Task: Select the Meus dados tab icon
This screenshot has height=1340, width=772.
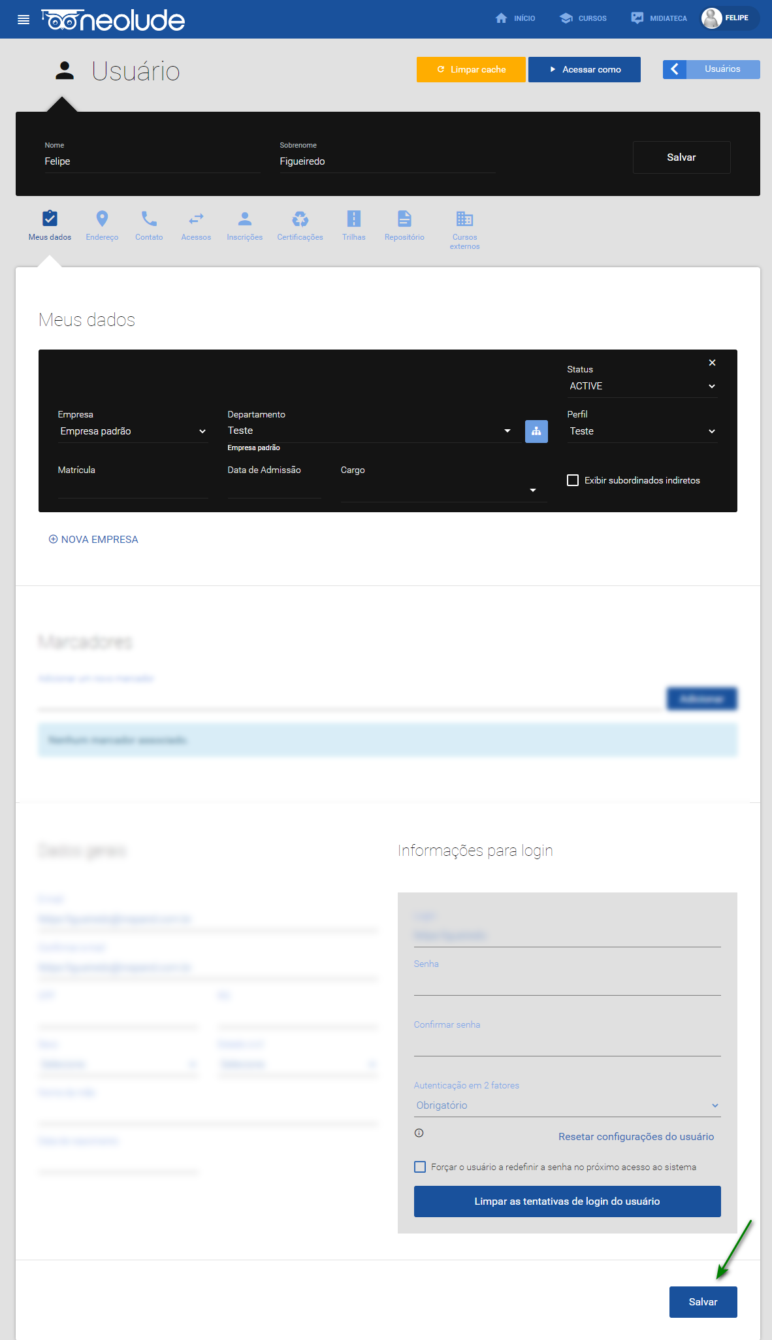Action: tap(50, 218)
